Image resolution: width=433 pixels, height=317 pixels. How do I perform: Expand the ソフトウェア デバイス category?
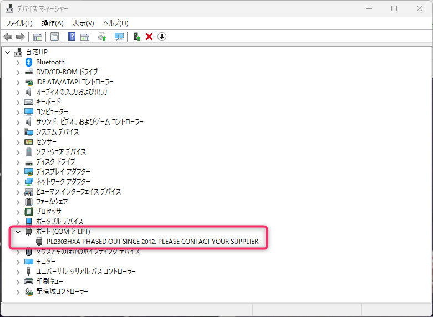pos(18,152)
